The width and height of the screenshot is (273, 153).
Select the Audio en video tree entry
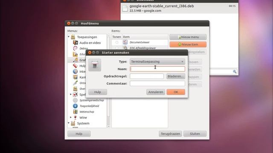click(90, 42)
